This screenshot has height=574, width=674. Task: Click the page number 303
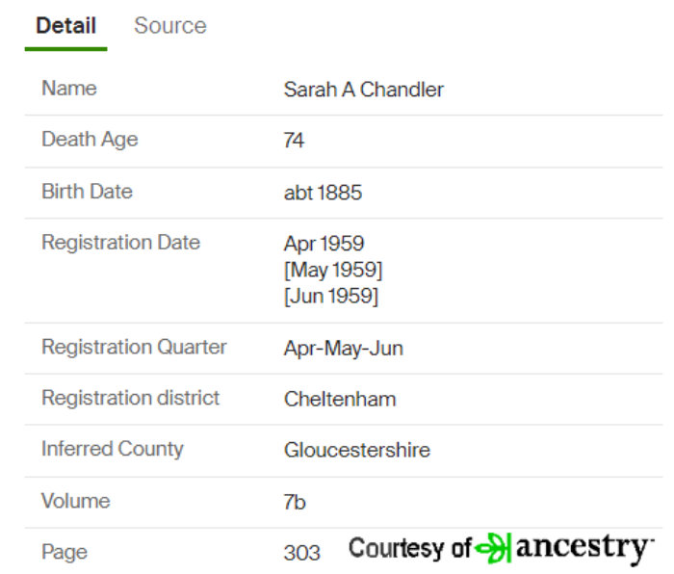pyautogui.click(x=301, y=553)
